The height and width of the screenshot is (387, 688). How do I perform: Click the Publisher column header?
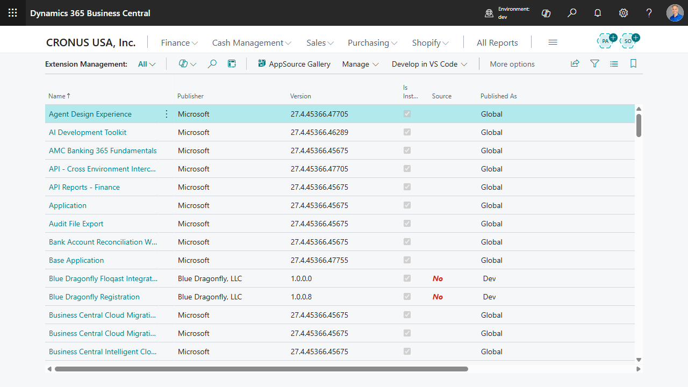click(x=190, y=96)
